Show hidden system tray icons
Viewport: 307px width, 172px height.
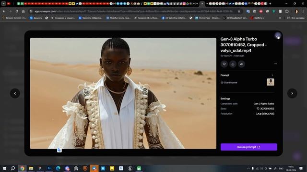pos(248,168)
